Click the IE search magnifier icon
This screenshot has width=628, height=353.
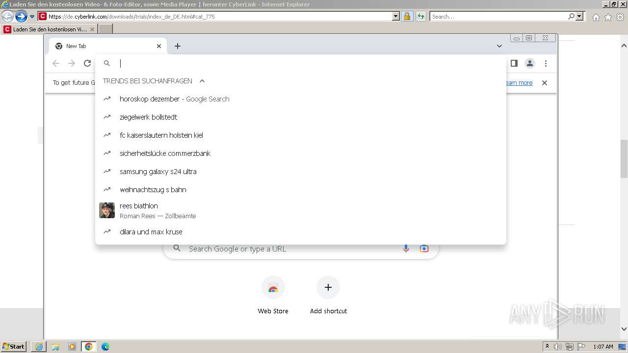tap(571, 16)
